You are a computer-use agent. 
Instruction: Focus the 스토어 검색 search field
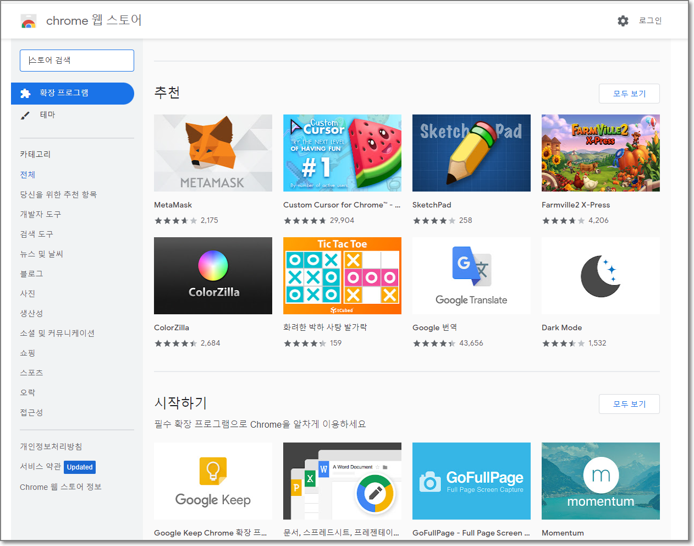coord(77,61)
